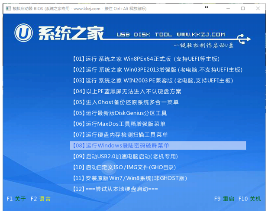This screenshot has width=268, height=213.
Task: Select entry 07 硬盘内存检测扫描工具菜单
Action: pos(120,135)
